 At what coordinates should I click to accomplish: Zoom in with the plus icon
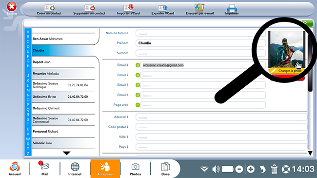coord(251,169)
